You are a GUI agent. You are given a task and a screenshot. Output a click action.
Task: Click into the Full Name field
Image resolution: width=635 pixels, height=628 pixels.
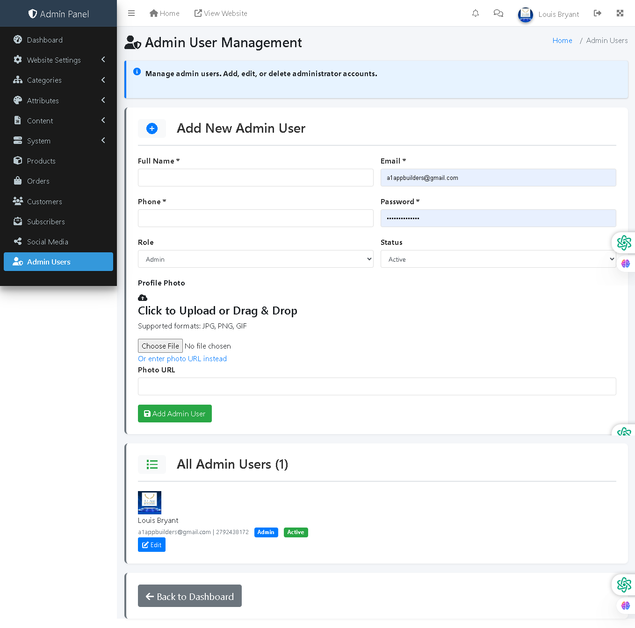point(255,178)
